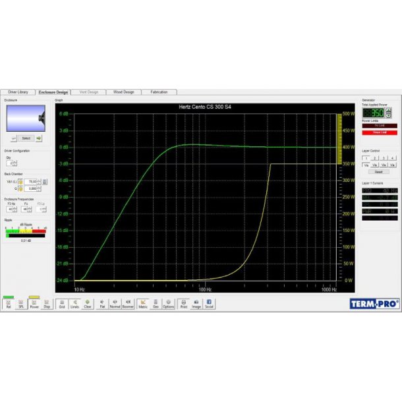Clear the graph with the Clear button
The image size is (402, 402).
point(88,304)
